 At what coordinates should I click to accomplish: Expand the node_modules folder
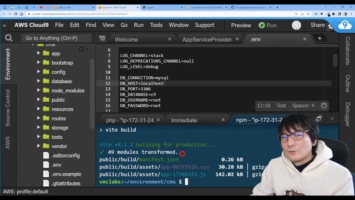38,90
